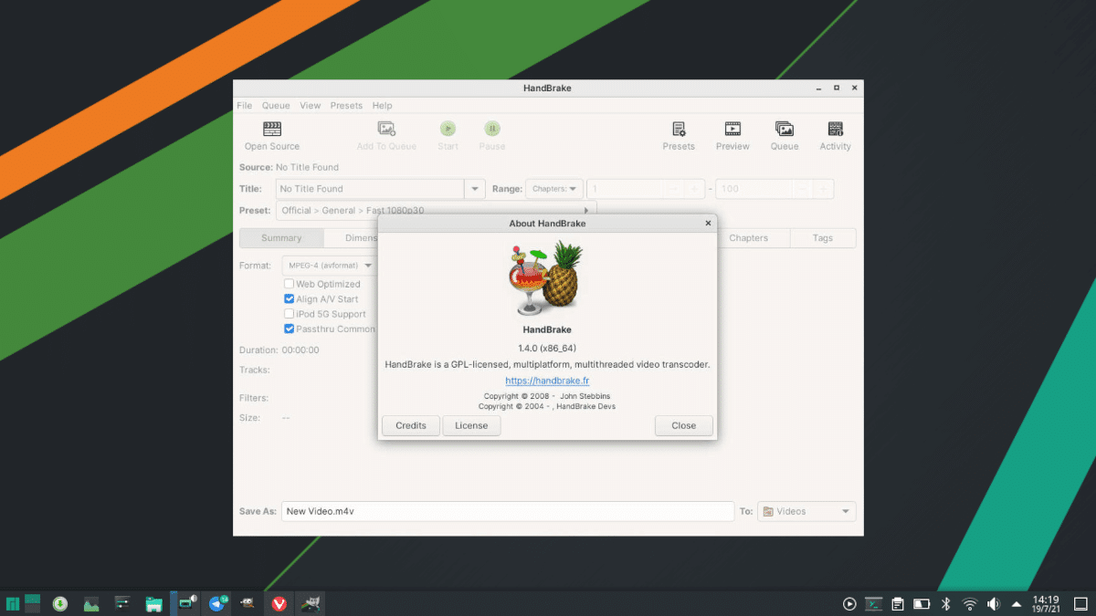Viewport: 1096px width, 616px height.
Task: Open the Format MPEG-4 dropdown
Action: point(330,266)
